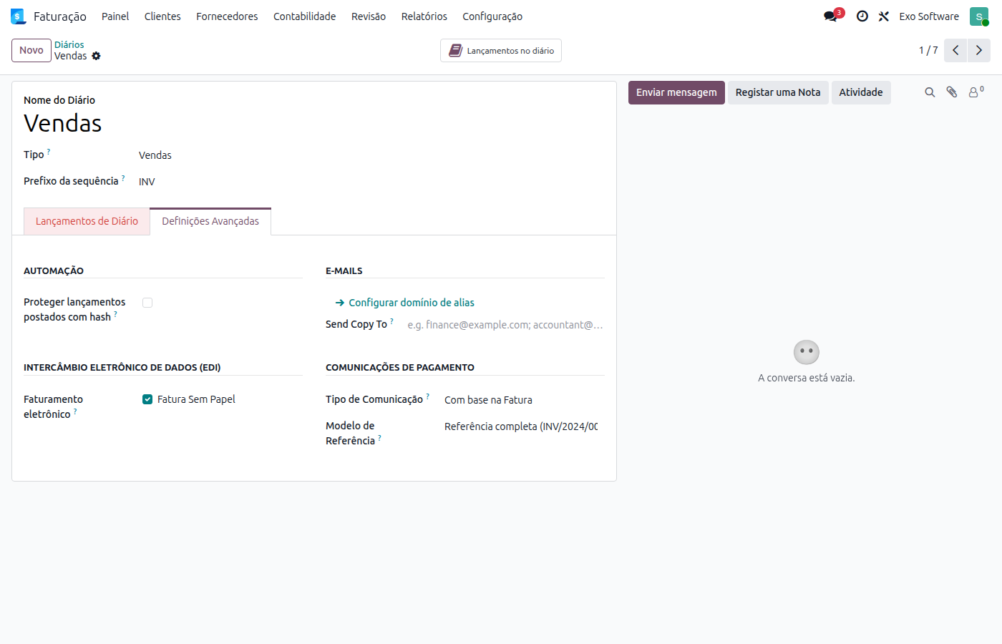Uncheck the Fatura Sem Papel checkbox
This screenshot has height=644, width=1002.
tap(147, 399)
